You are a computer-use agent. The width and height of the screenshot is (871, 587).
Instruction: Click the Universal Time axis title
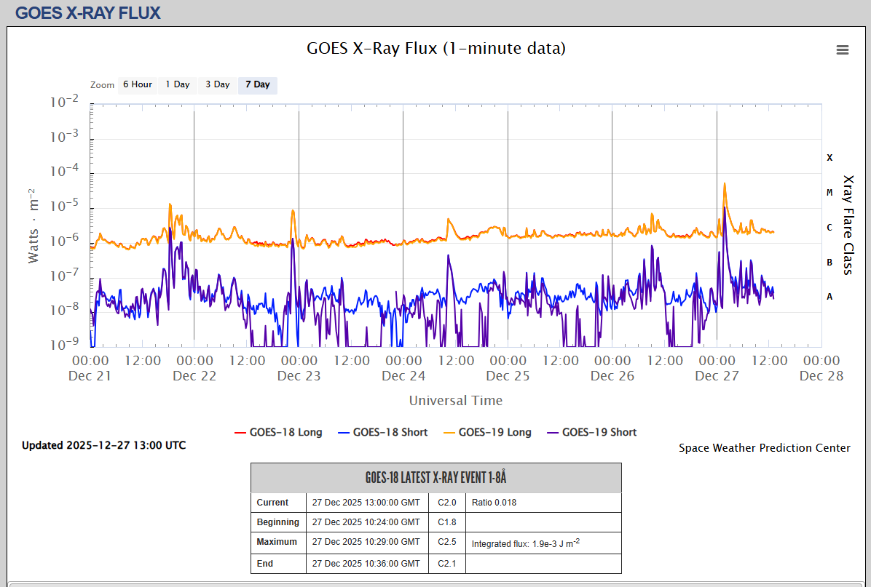[x=455, y=400]
